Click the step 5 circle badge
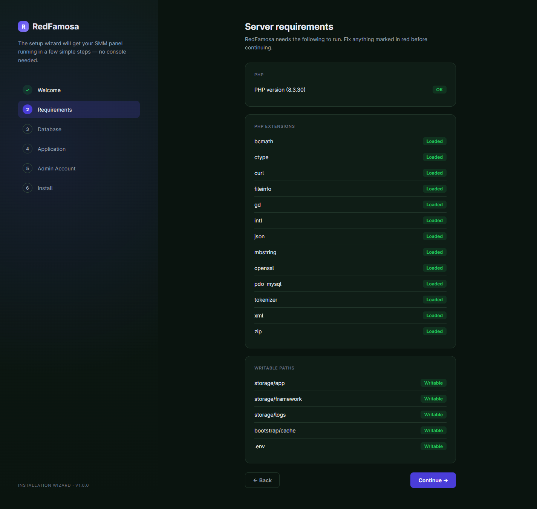Image resolution: width=537 pixels, height=509 pixels. [28, 169]
